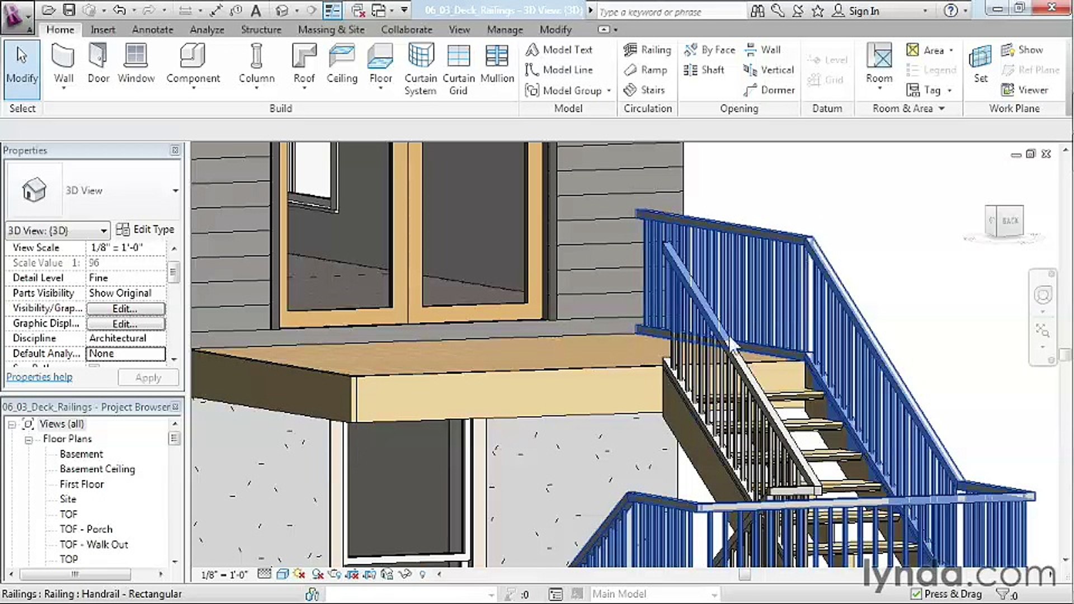The width and height of the screenshot is (1074, 604).
Task: Click the BACK face of the ViewCube
Action: point(1010,220)
